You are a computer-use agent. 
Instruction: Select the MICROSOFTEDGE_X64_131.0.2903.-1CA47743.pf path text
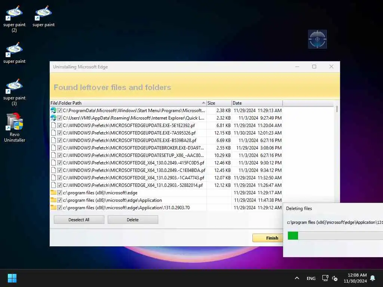pyautogui.click(x=134, y=178)
